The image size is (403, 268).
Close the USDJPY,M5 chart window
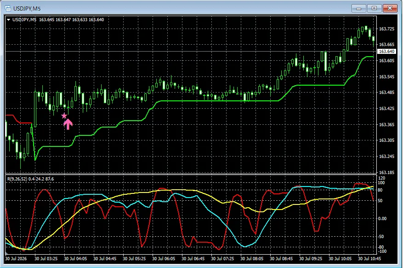[x=390, y=8]
